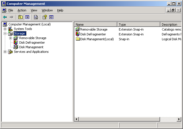Image resolution: width=183 pixels, height=129 pixels.
Task: Click Removable Storage icon in tree
Action: coord(16,38)
